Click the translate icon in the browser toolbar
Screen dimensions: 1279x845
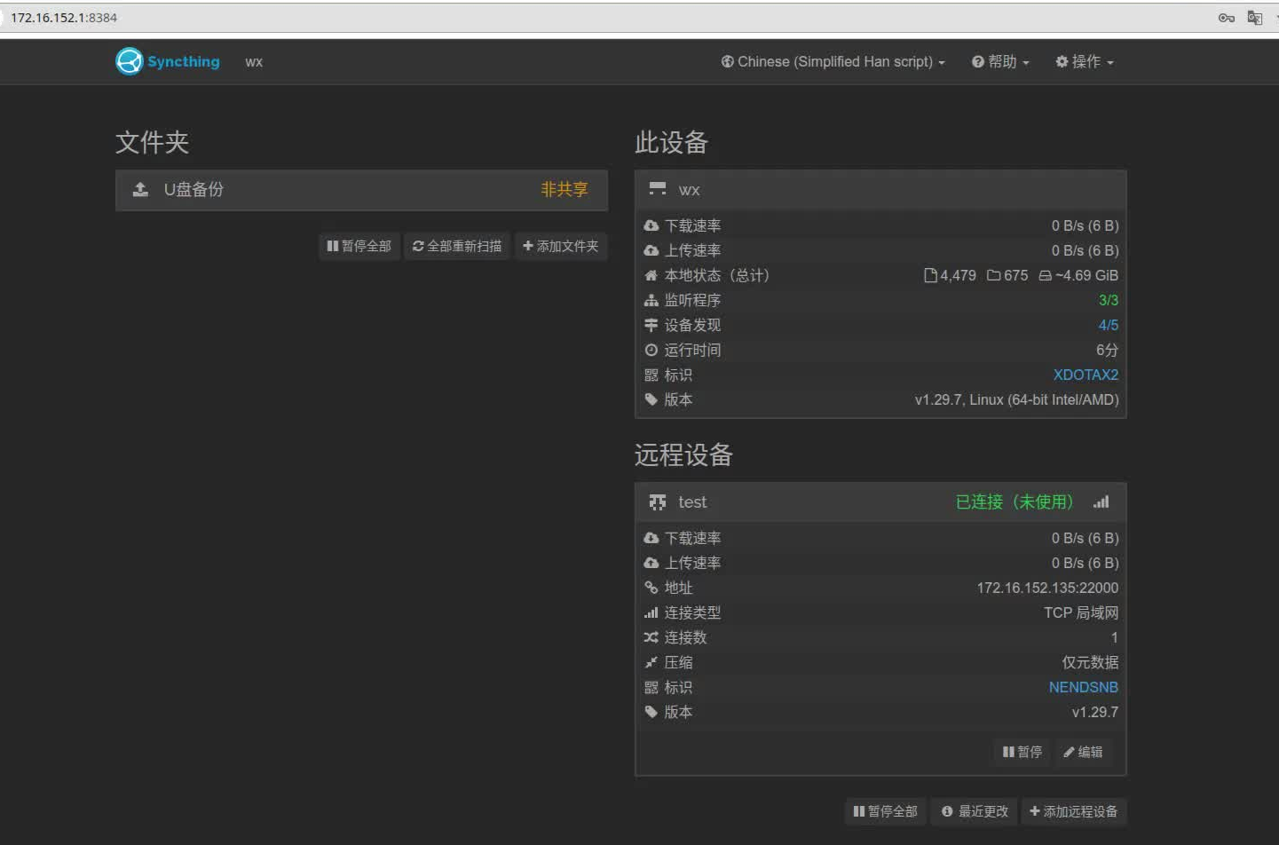click(x=1254, y=17)
